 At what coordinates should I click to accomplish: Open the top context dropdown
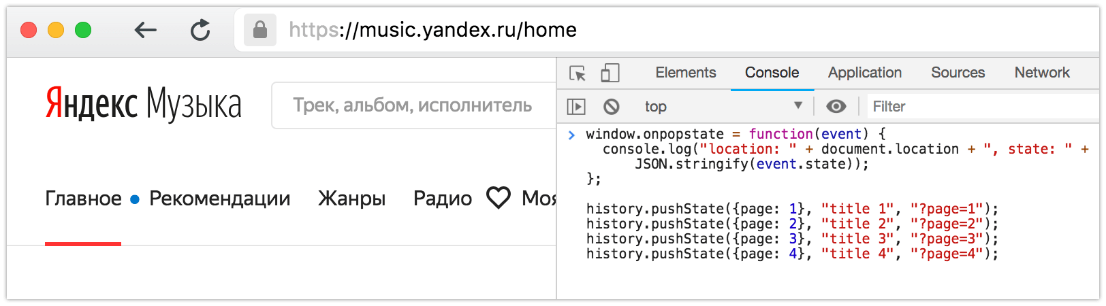click(x=723, y=106)
